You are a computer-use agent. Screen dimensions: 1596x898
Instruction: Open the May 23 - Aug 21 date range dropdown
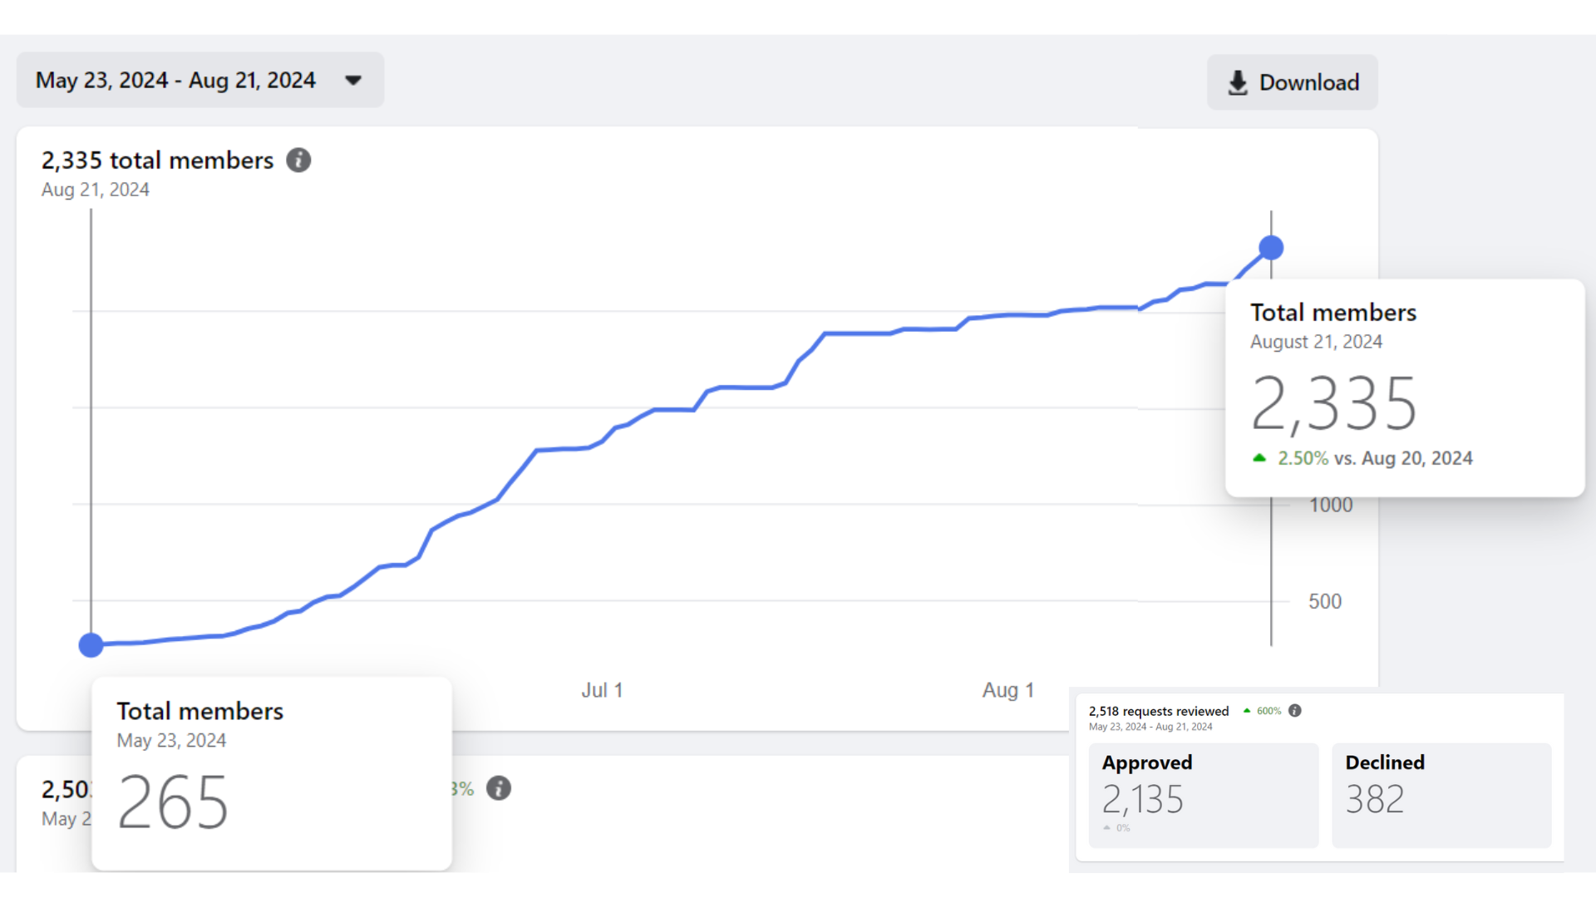[175, 81]
